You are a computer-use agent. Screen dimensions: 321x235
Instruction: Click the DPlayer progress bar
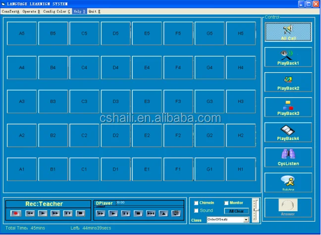(139, 207)
